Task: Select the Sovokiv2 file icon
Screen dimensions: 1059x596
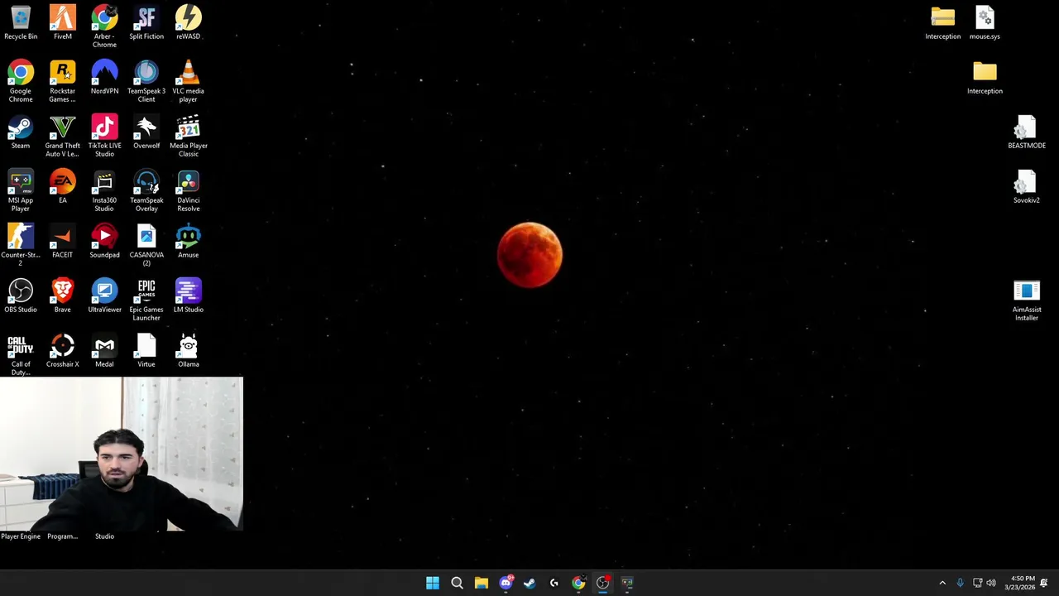Action: pos(1027,186)
